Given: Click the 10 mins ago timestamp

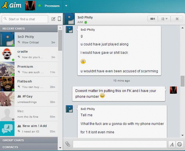Looking at the screenshot, I should pyautogui.click(x=121, y=81).
